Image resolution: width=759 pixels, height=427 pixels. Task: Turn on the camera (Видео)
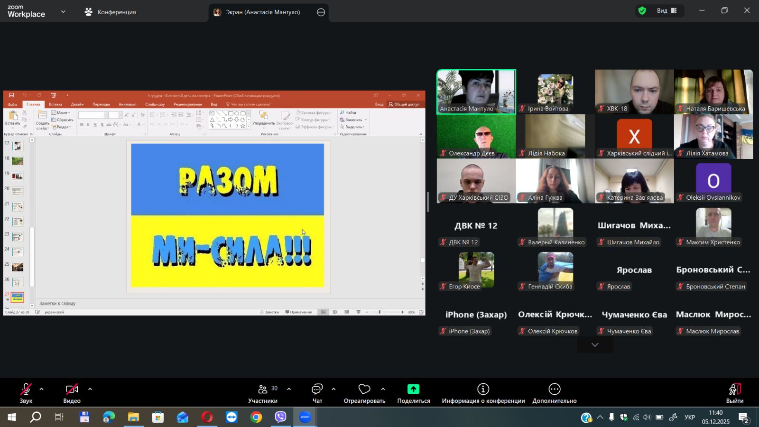[x=72, y=390]
